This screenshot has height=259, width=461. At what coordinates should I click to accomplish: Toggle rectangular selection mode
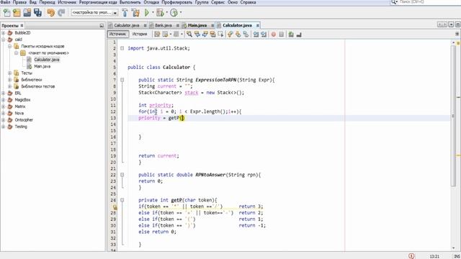pos(220,35)
